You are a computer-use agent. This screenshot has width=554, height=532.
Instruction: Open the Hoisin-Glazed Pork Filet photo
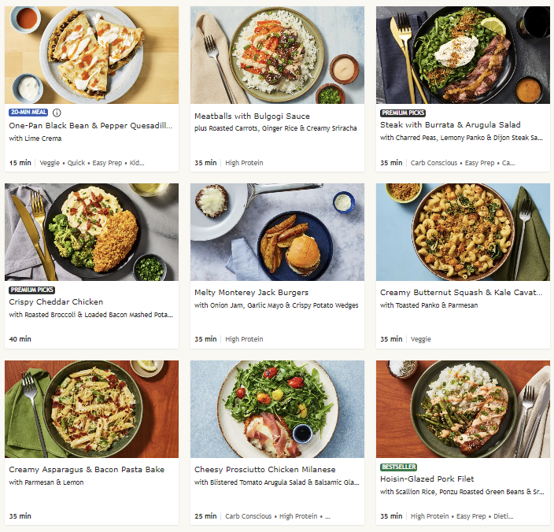tap(463, 409)
